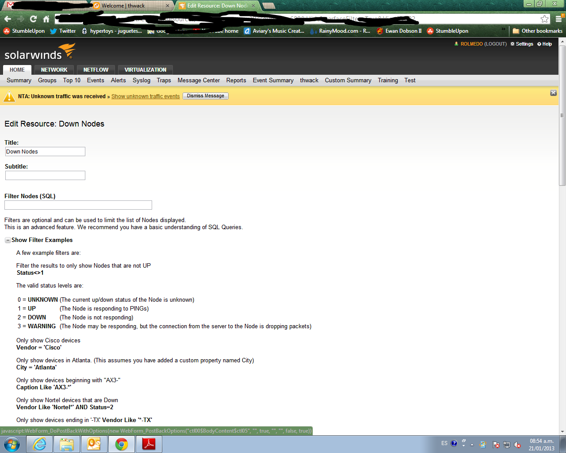Open the HOME tab

[x=17, y=70]
